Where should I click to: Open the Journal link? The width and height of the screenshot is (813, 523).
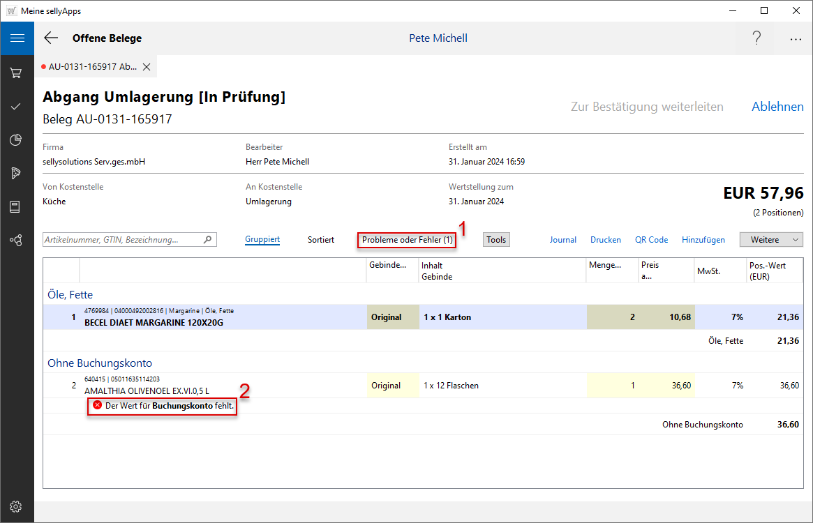[x=562, y=239]
